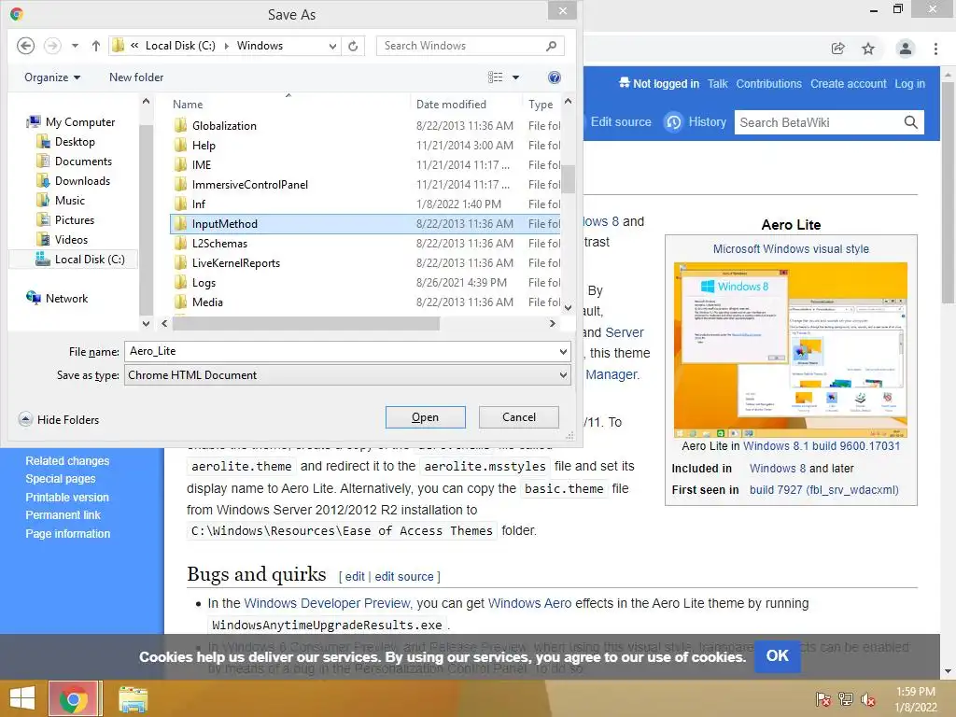Click Create account link

click(x=848, y=83)
